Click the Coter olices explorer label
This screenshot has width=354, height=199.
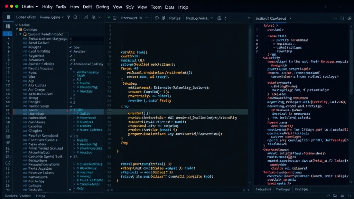tap(26, 17)
